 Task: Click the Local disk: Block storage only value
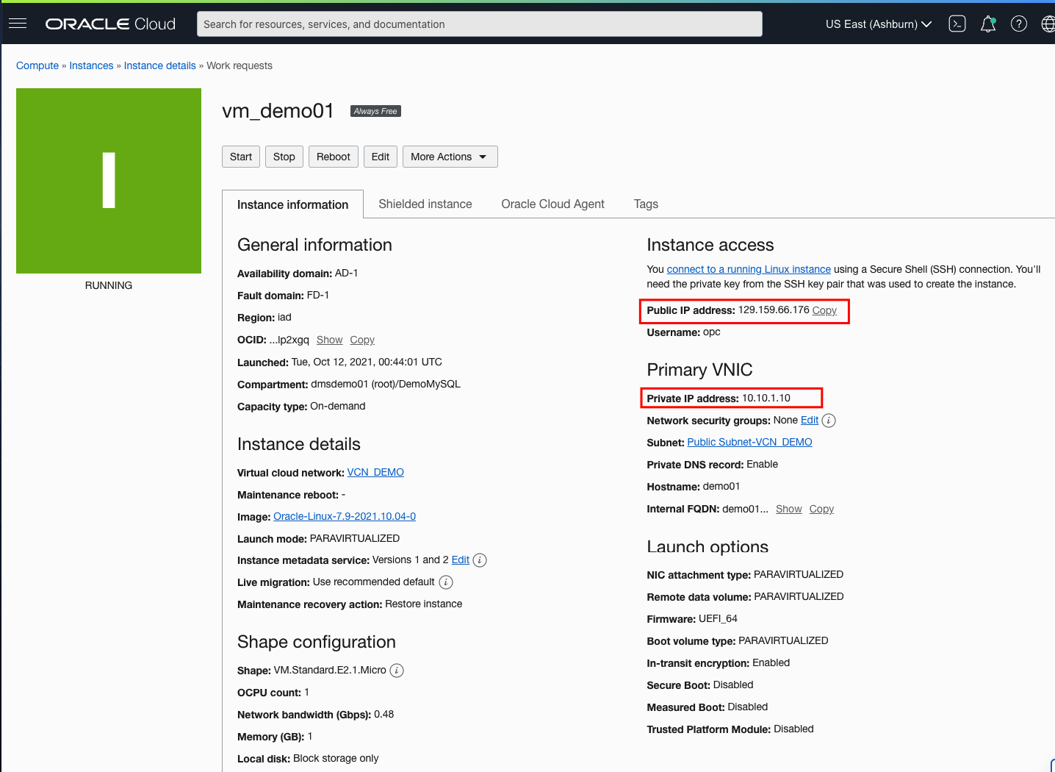point(336,758)
